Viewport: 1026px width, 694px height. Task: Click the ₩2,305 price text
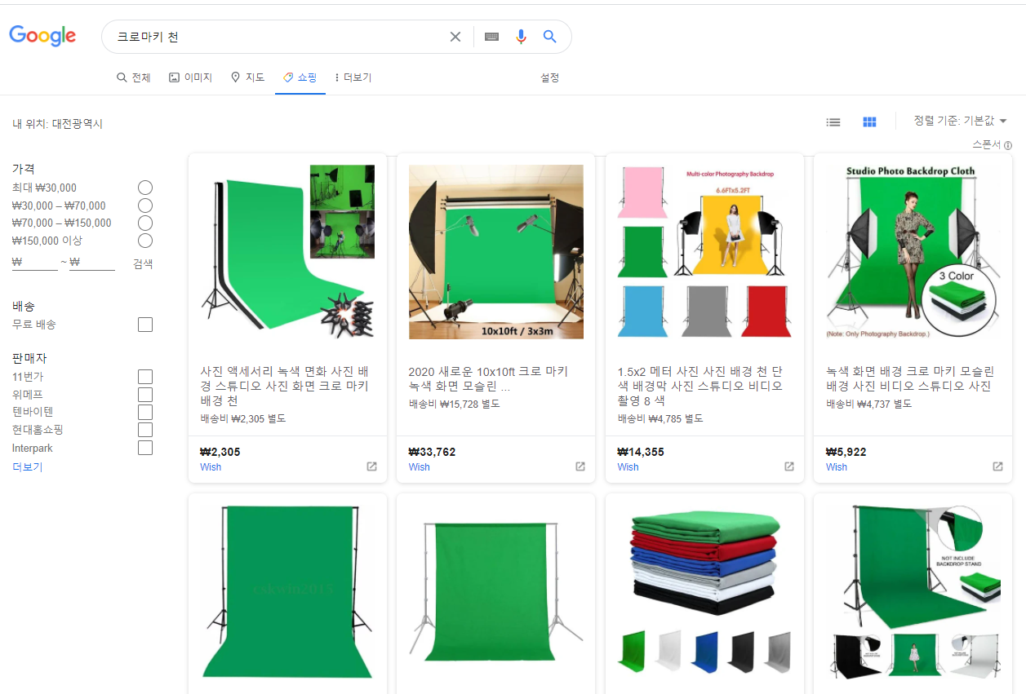(220, 452)
